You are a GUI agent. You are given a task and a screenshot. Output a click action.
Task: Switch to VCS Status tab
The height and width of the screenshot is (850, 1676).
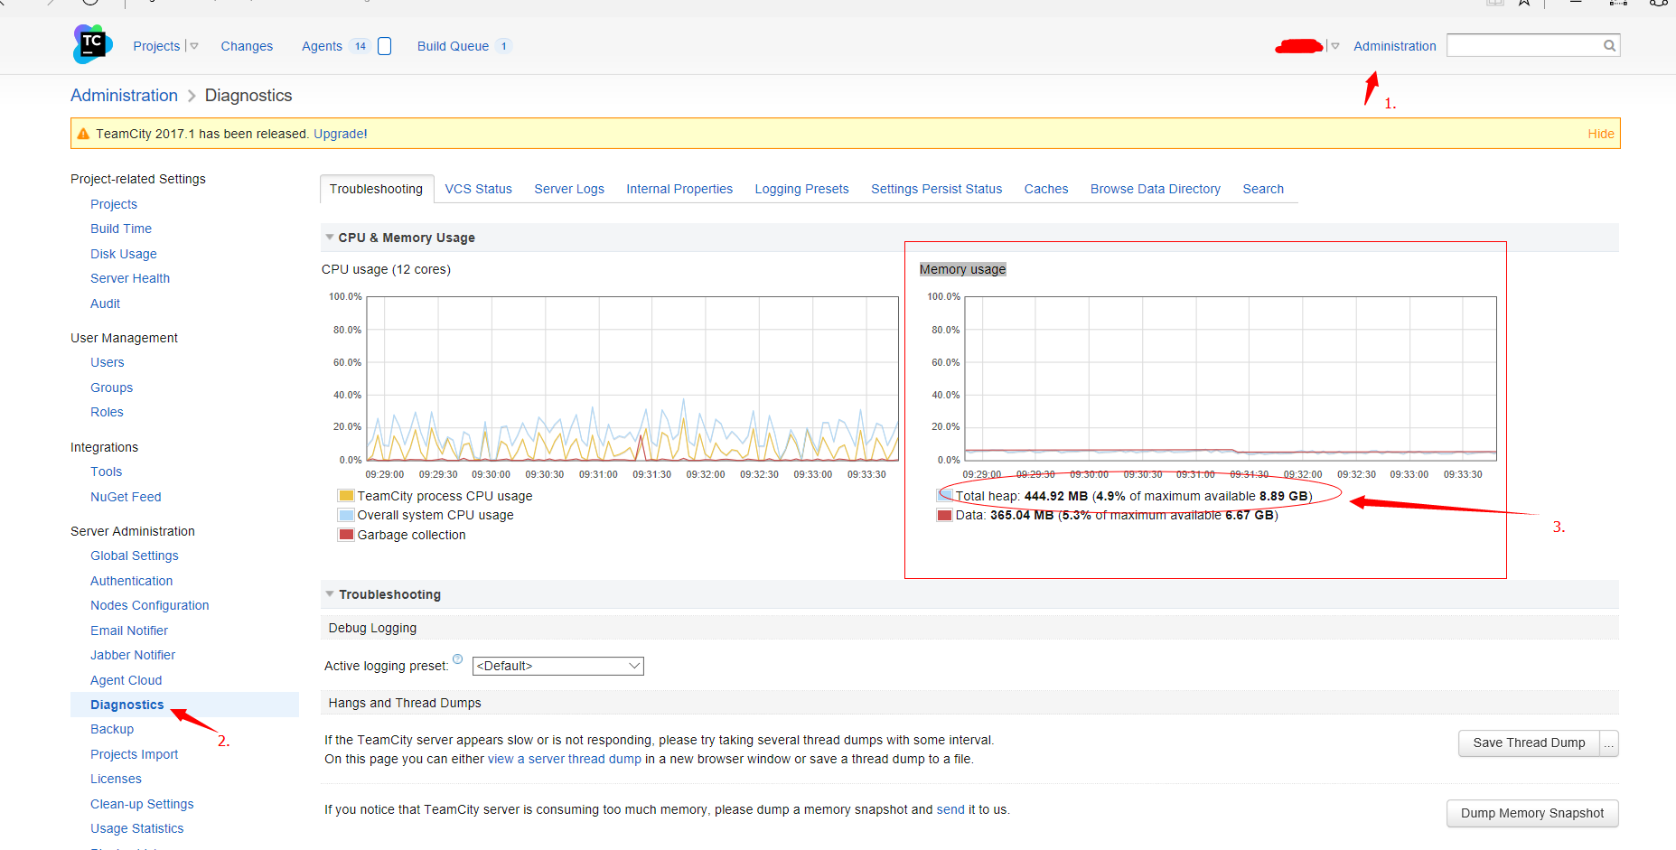click(478, 189)
